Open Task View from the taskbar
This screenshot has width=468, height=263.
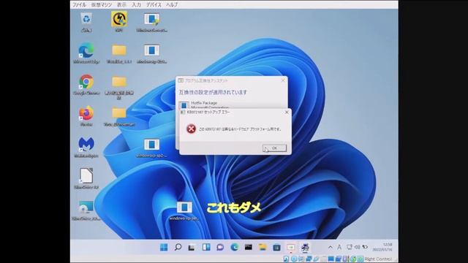tap(192, 247)
